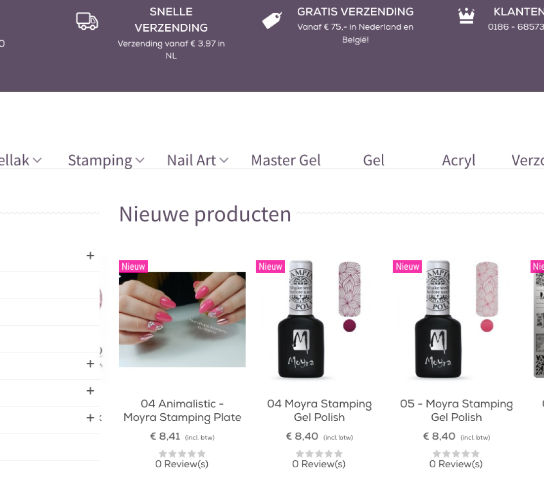Viewport: 544px width, 495px height.
Task: Open the pink manicure hands product image
Action: click(182, 319)
